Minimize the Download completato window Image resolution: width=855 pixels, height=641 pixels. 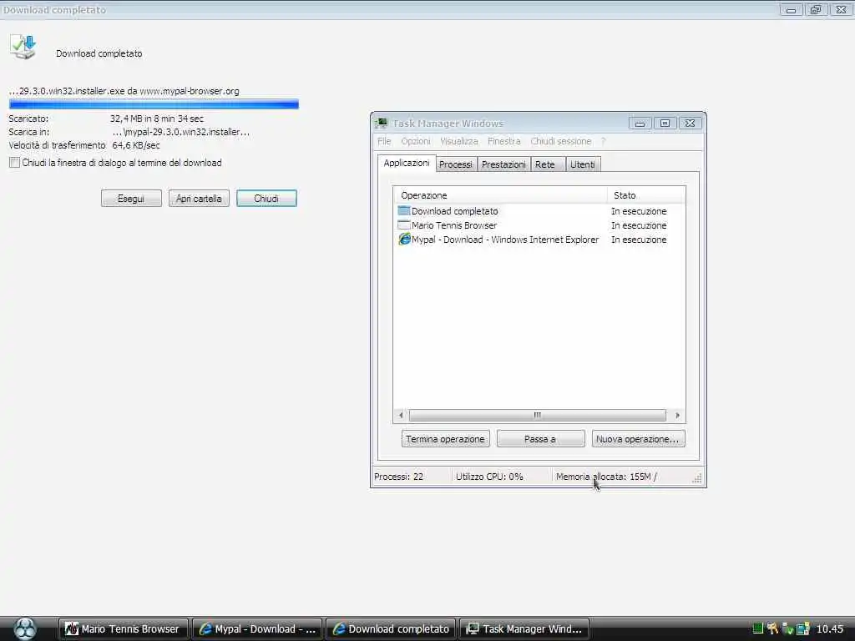pos(791,10)
